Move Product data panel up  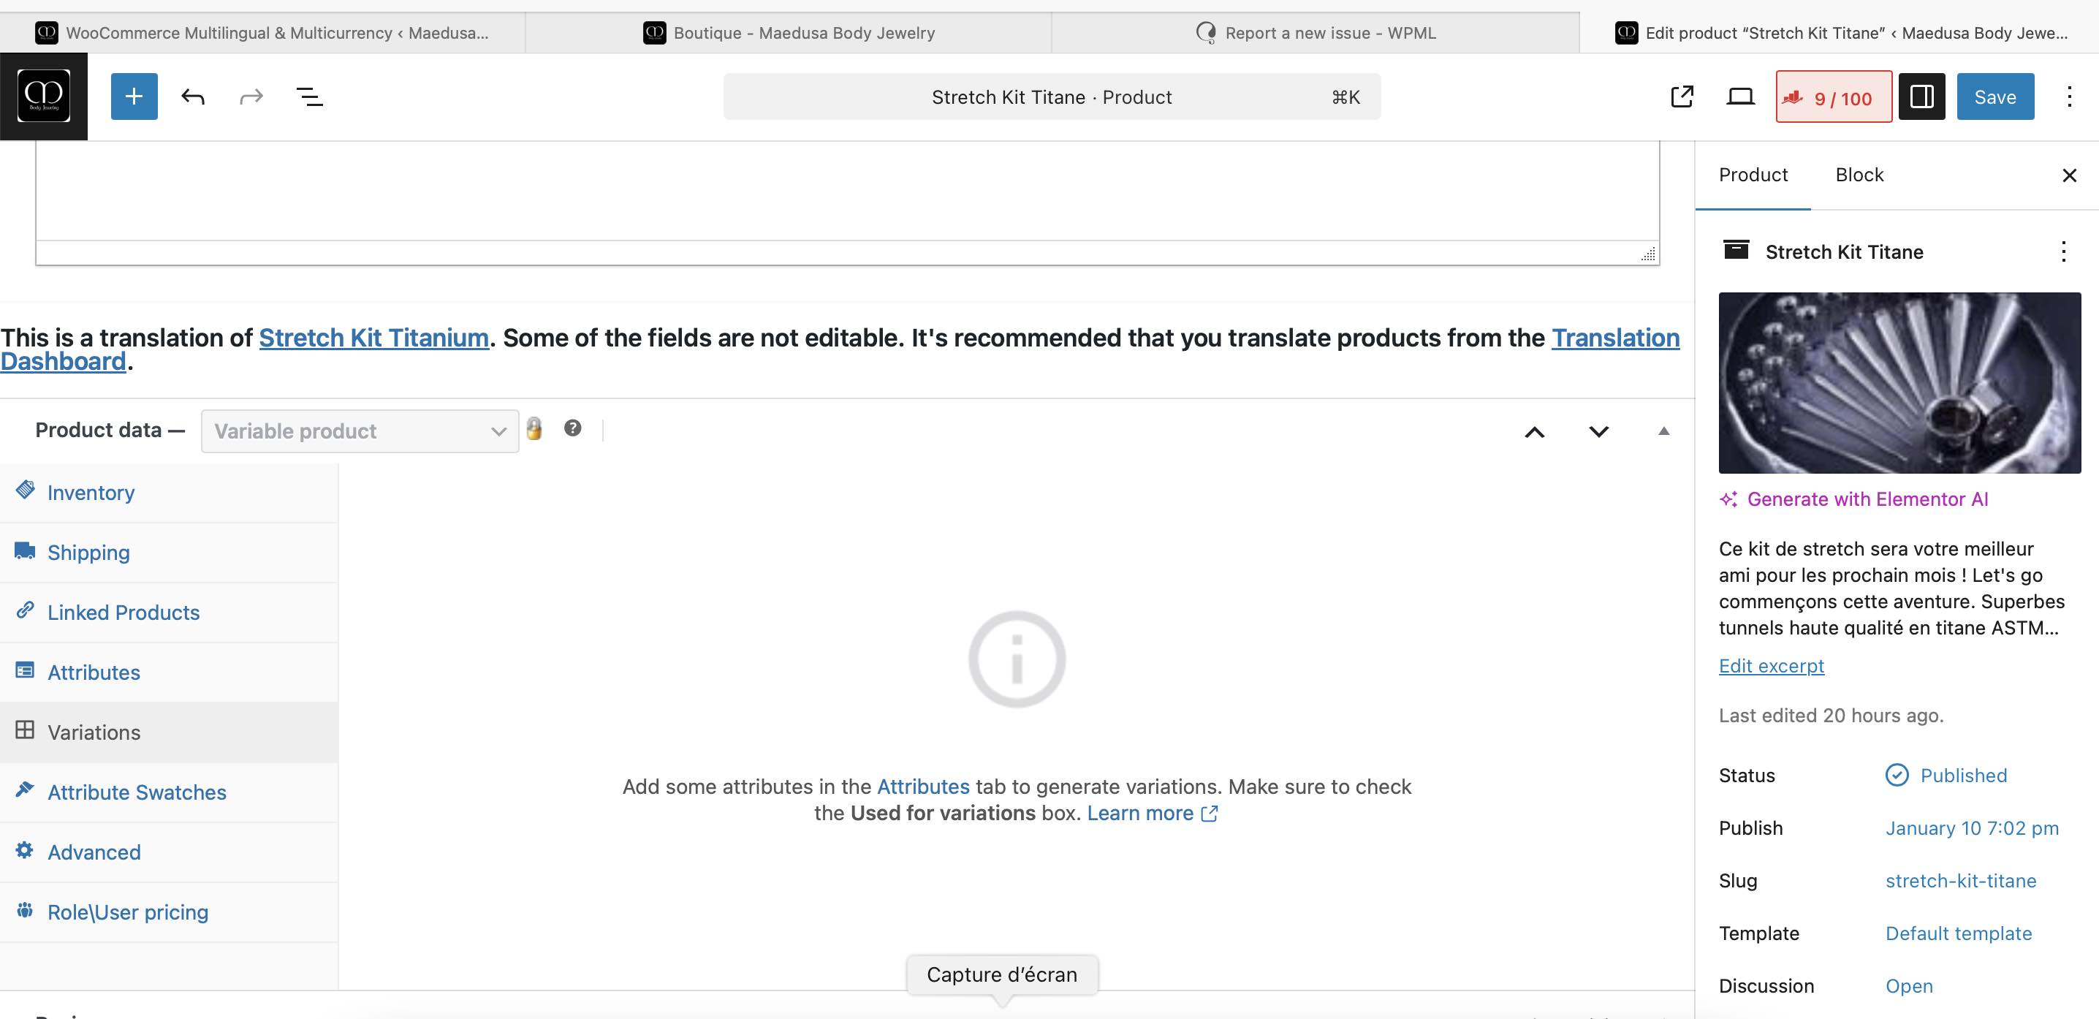1534,431
